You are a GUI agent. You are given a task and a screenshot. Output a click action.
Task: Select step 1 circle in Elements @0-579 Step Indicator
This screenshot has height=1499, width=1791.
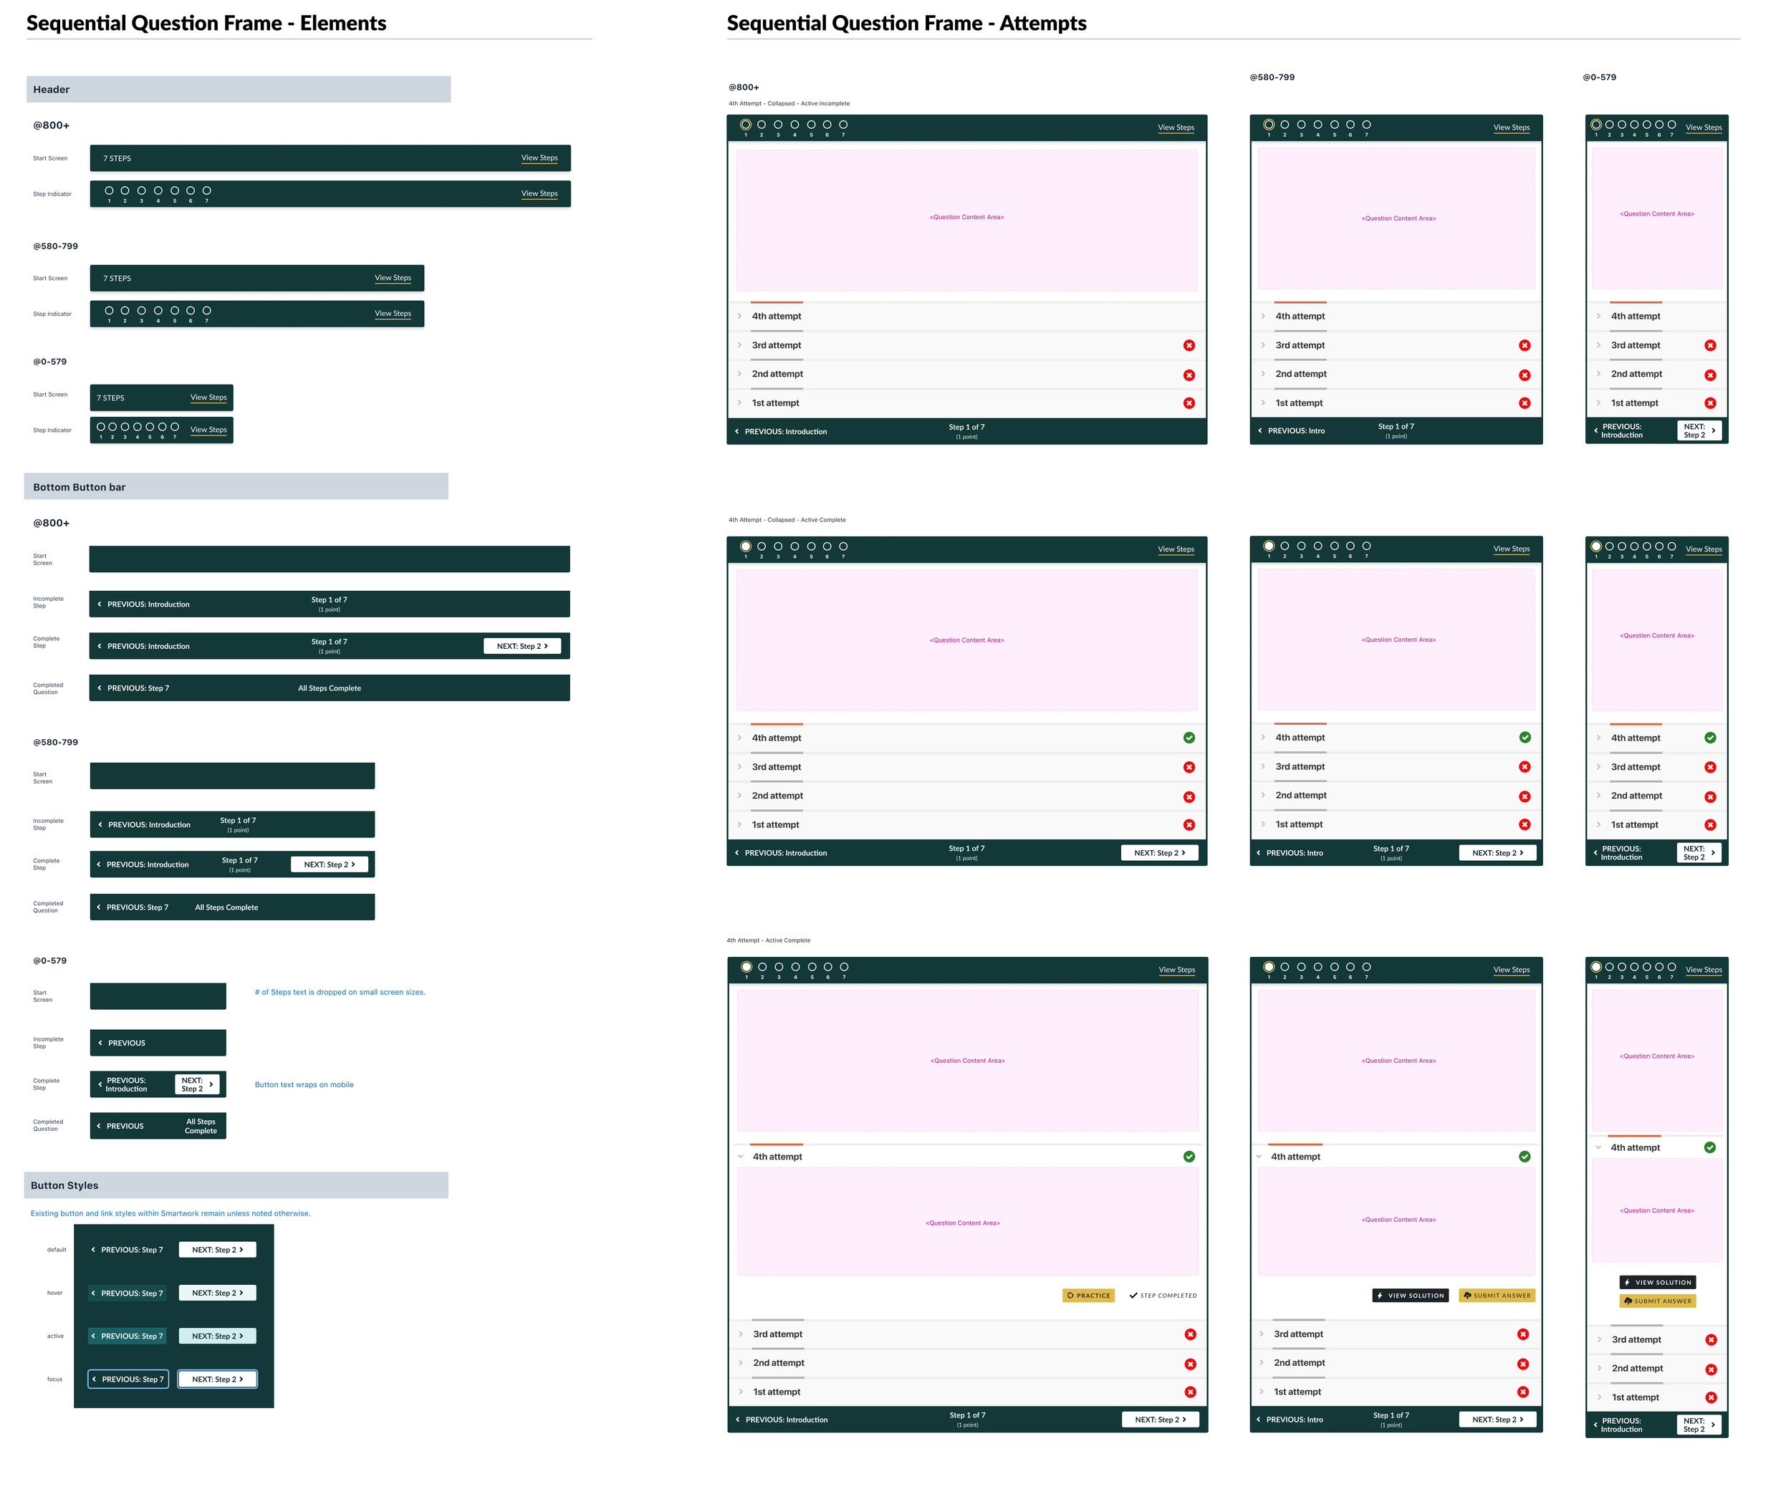(x=100, y=426)
